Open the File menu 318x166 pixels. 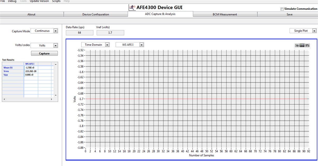point(3,1)
